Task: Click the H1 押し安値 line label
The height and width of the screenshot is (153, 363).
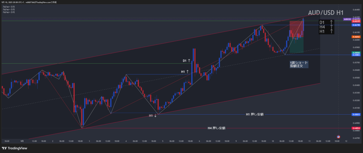Action: click(x=254, y=114)
